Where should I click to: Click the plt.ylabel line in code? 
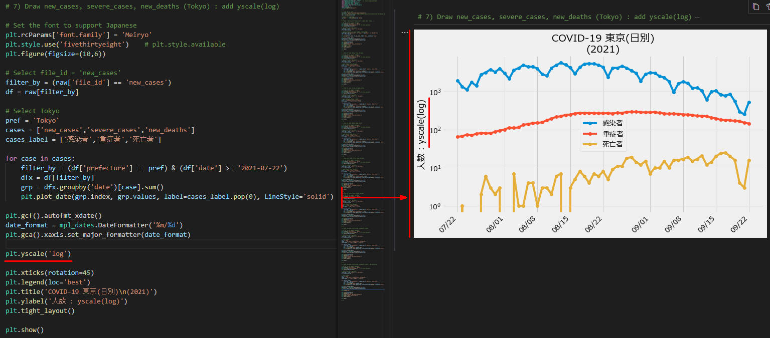click(x=66, y=301)
